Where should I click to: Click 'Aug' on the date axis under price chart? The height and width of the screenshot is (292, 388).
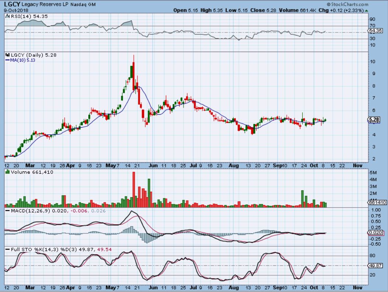click(234, 166)
